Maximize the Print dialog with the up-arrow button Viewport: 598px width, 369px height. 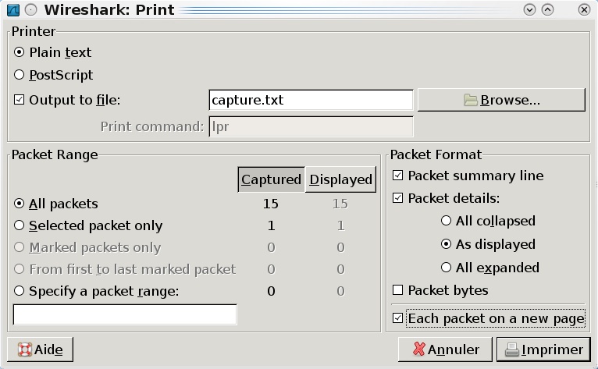click(548, 9)
